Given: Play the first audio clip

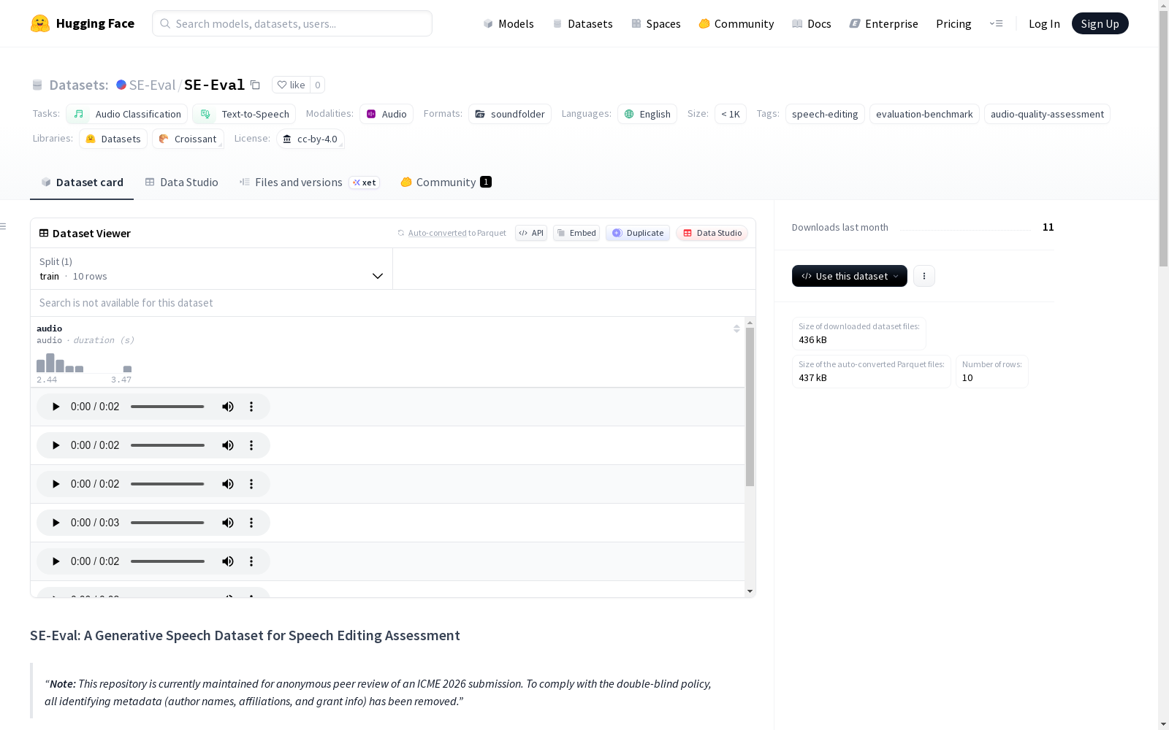Looking at the screenshot, I should point(56,407).
